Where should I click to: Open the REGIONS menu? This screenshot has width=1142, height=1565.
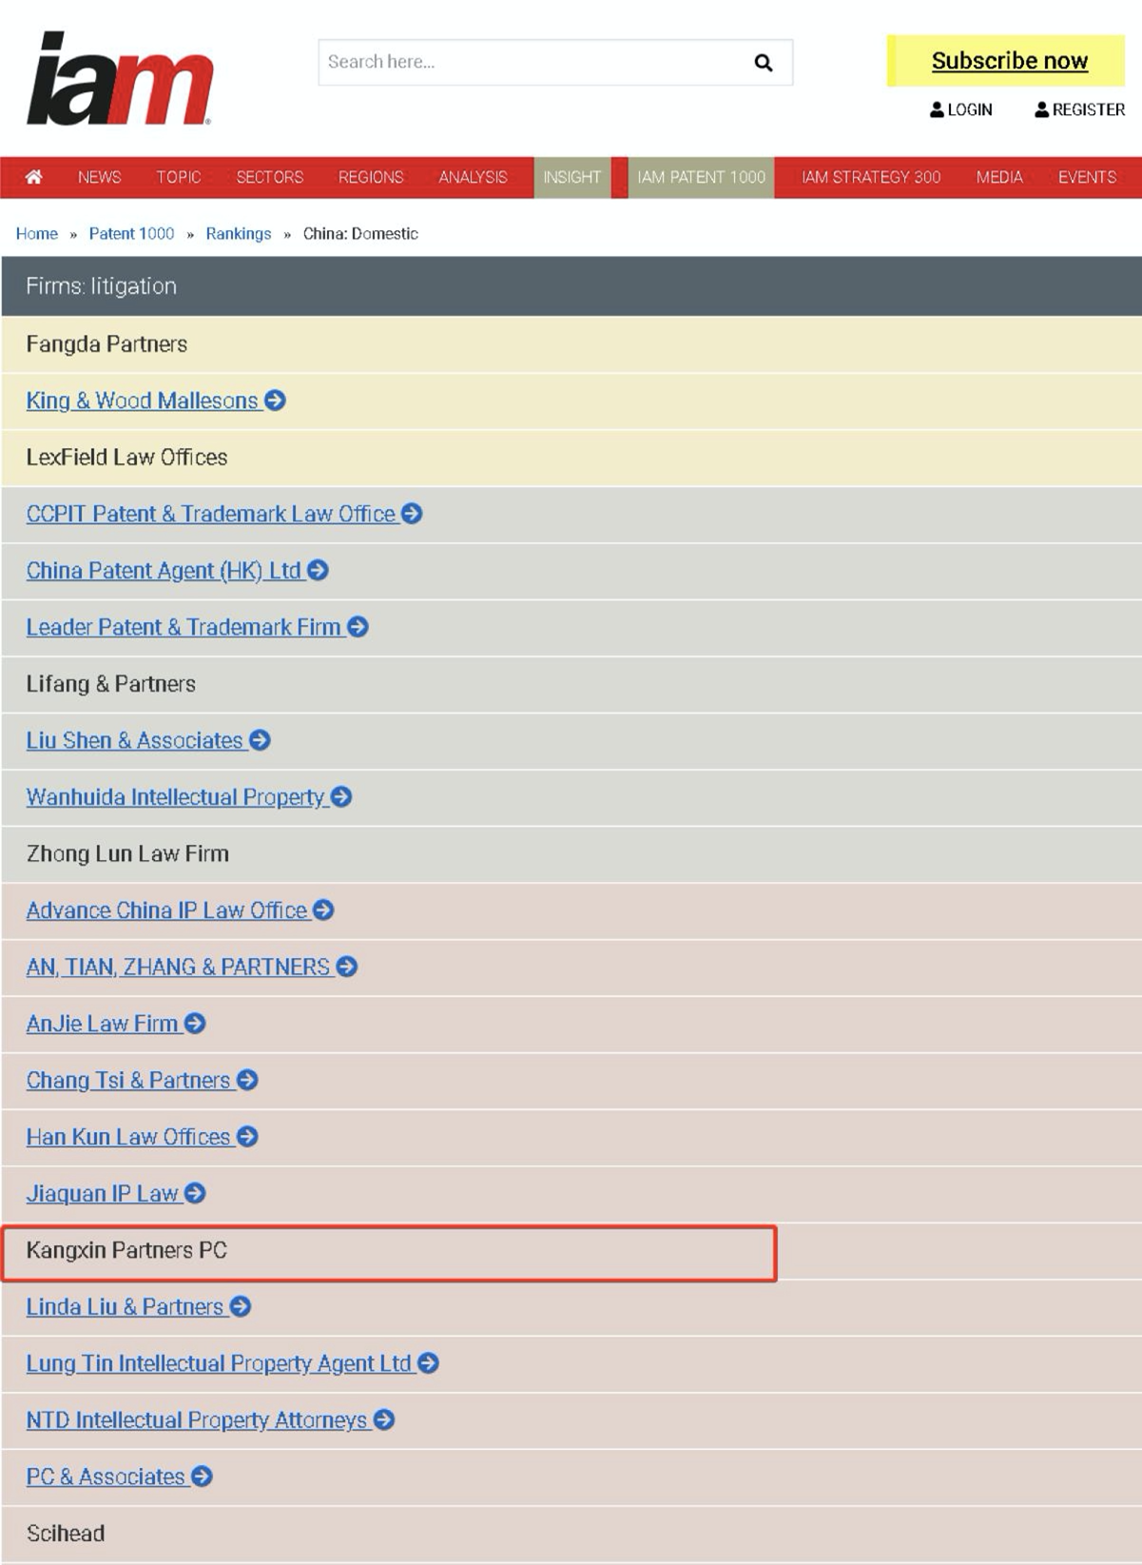[x=371, y=177]
